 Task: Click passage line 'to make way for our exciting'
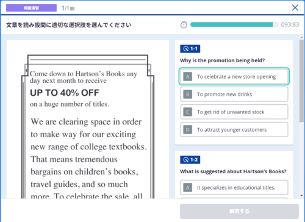84,134
